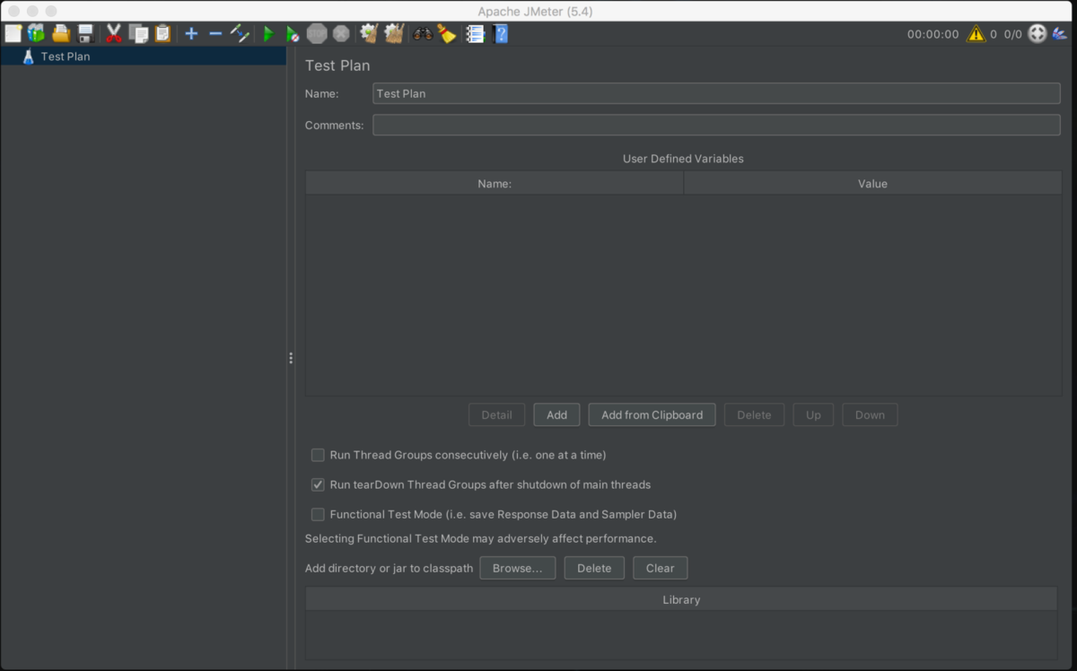Open an existing test plan file
The image size is (1077, 671).
pos(60,33)
